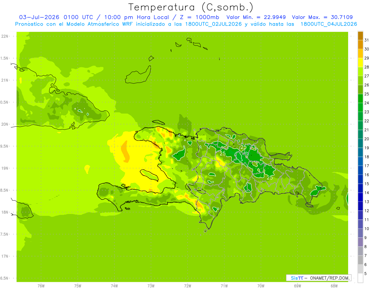The height and width of the screenshot is (290, 375).
Task: Click the colorbar scale value '27'
Action: coord(367,76)
